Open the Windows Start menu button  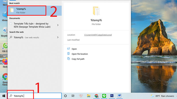tap(4, 96)
